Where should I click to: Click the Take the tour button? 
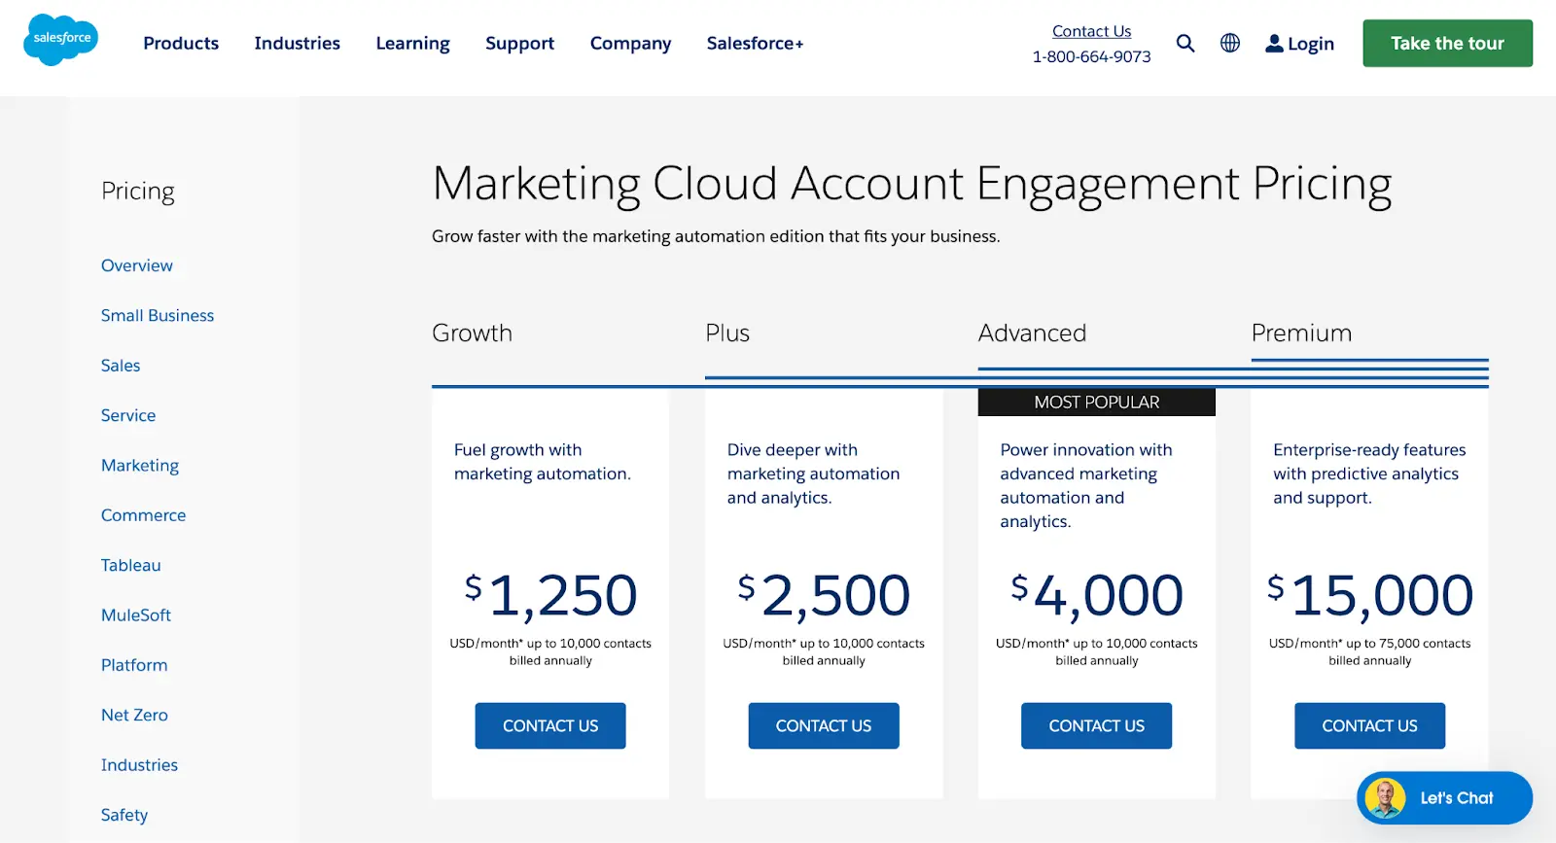[x=1447, y=44]
